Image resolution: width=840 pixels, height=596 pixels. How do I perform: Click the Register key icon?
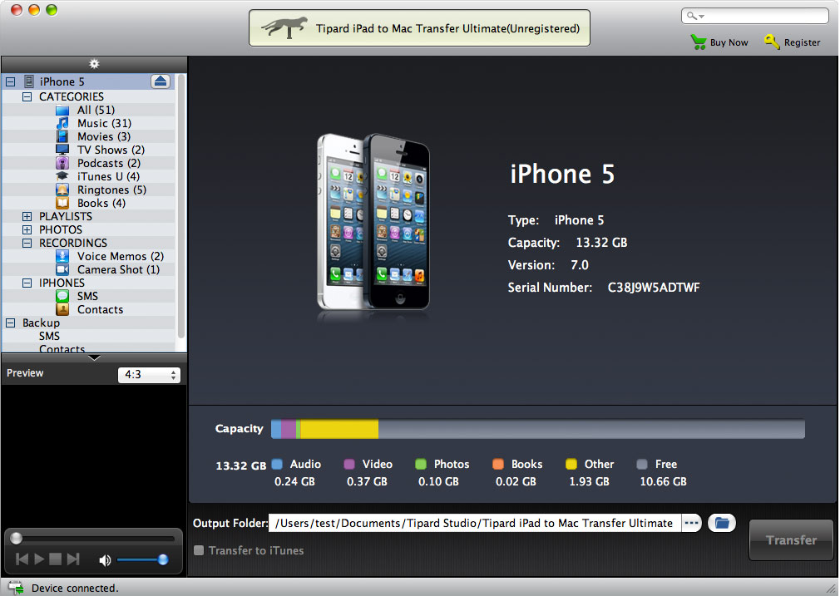772,42
